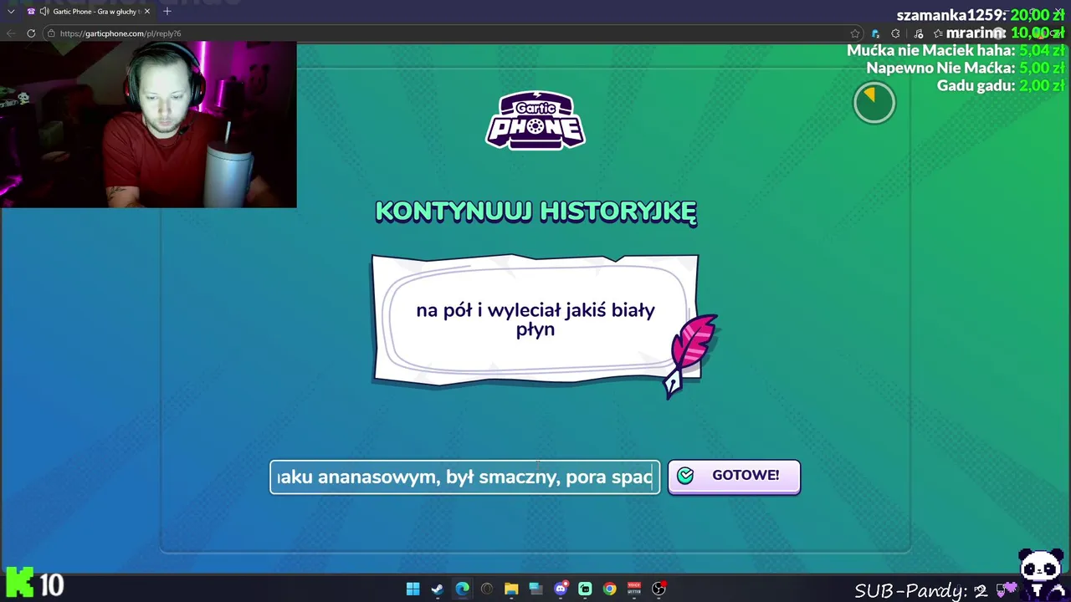The width and height of the screenshot is (1071, 602).
Task: Open the tab search dropdown arrow
Action: (x=10, y=12)
